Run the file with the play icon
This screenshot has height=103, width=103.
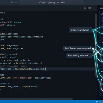coord(85,8)
